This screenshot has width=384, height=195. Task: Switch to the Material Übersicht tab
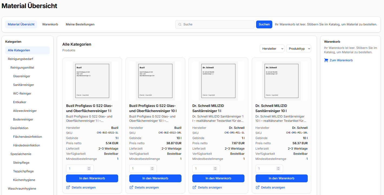(21, 24)
